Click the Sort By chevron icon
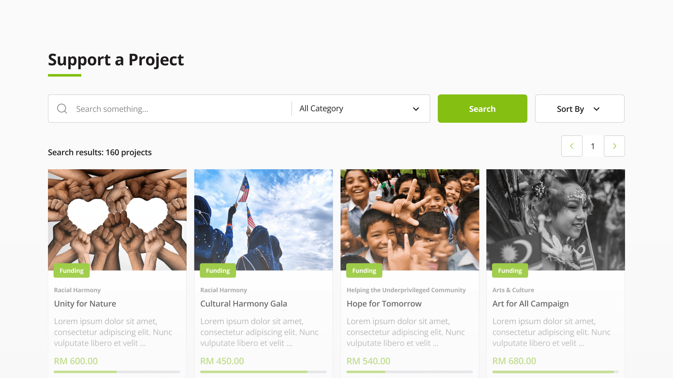Image resolution: width=673 pixels, height=378 pixels. (x=596, y=109)
